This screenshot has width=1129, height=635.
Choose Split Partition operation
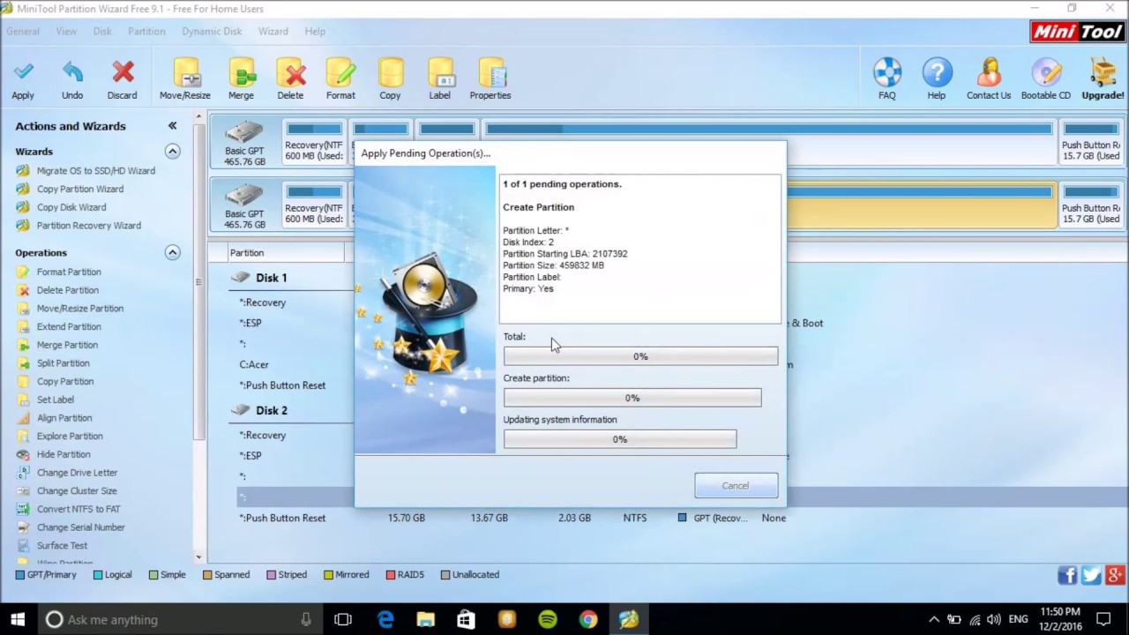point(63,363)
